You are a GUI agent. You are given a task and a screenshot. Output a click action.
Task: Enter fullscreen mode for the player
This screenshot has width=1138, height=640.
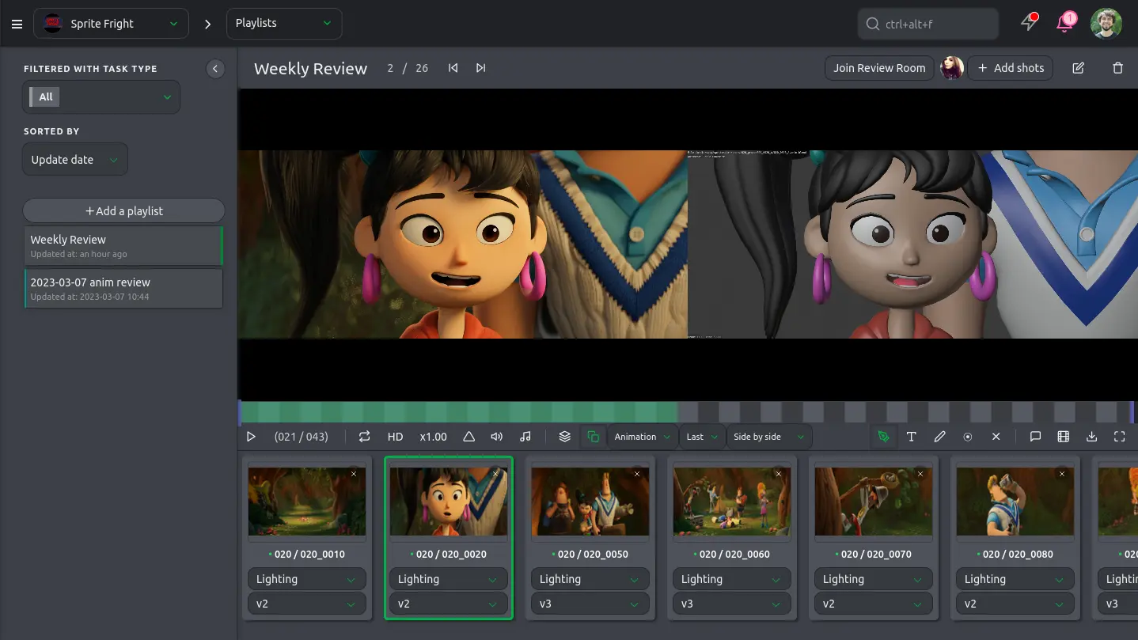[x=1119, y=437]
